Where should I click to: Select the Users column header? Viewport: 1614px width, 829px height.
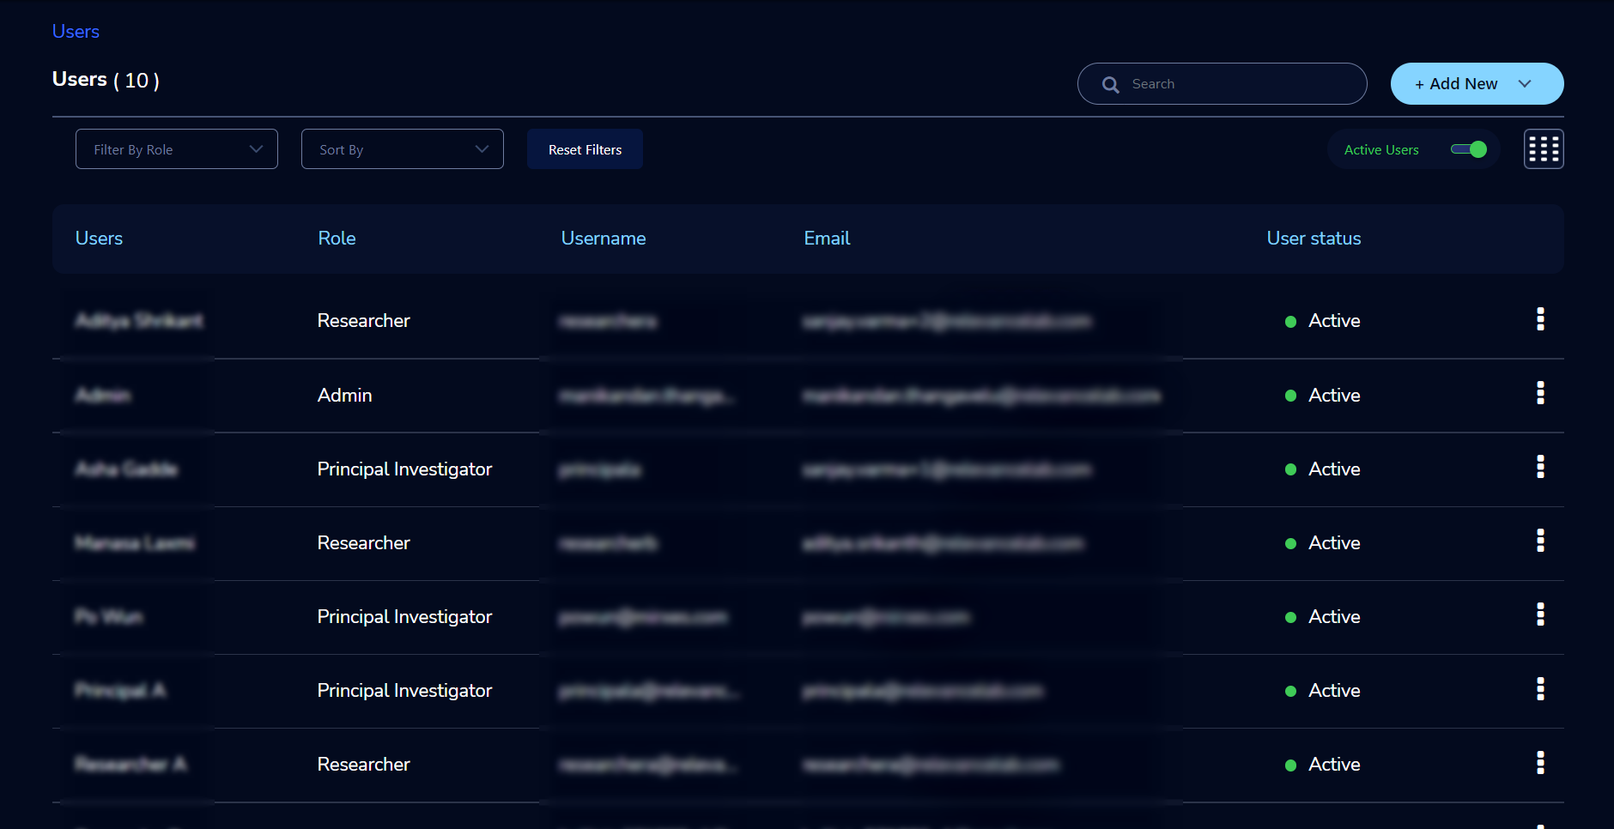tap(99, 239)
